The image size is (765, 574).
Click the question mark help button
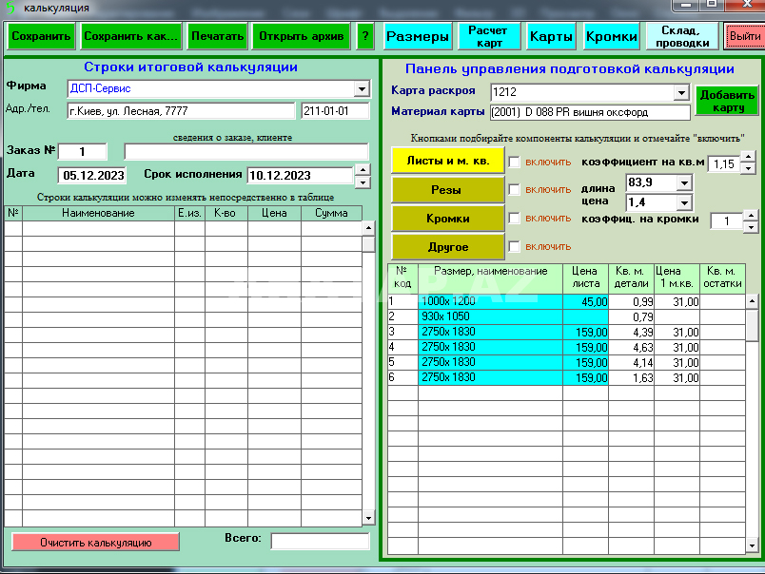(x=364, y=37)
